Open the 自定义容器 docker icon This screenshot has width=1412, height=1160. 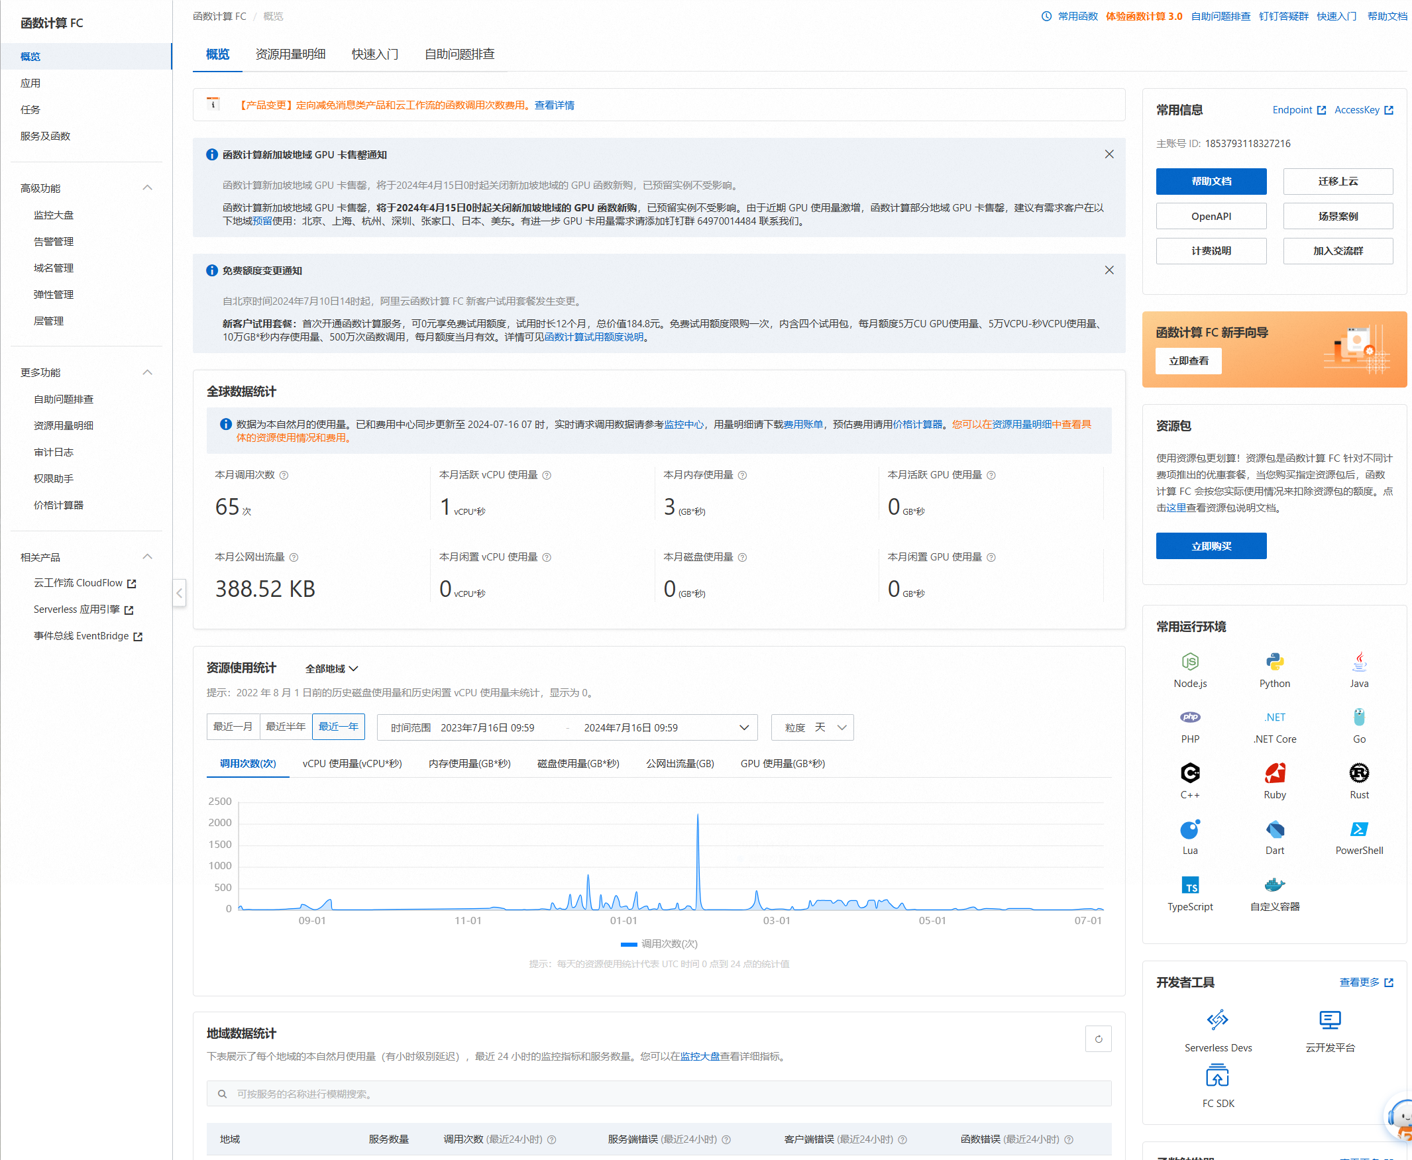tap(1274, 884)
